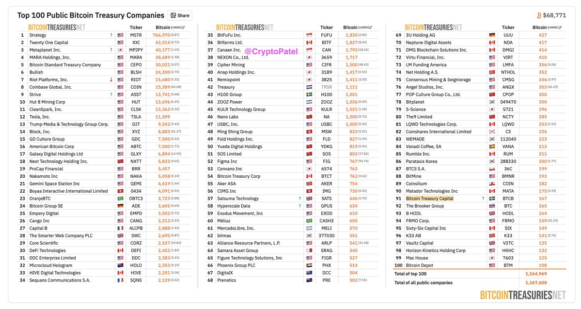The image size is (581, 309).
Task: Click BitMine ticker BMNR
Action: [508, 176]
